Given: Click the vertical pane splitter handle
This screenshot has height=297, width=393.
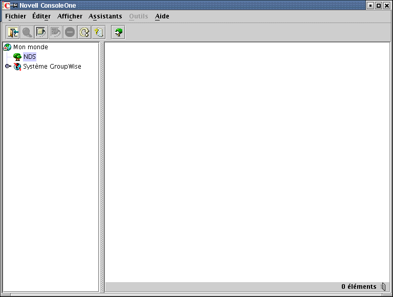Looking at the screenshot, I should (x=102, y=167).
